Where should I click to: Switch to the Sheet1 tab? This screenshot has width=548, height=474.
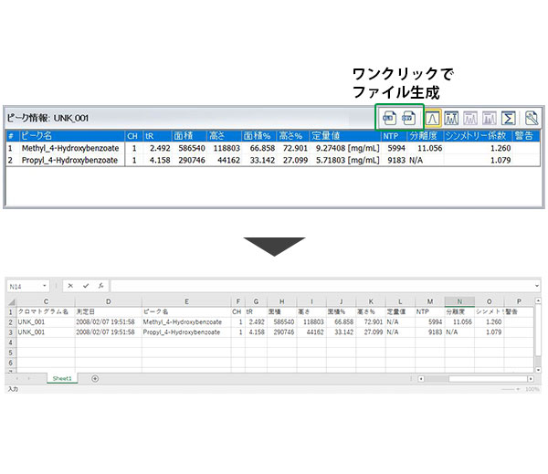click(62, 379)
